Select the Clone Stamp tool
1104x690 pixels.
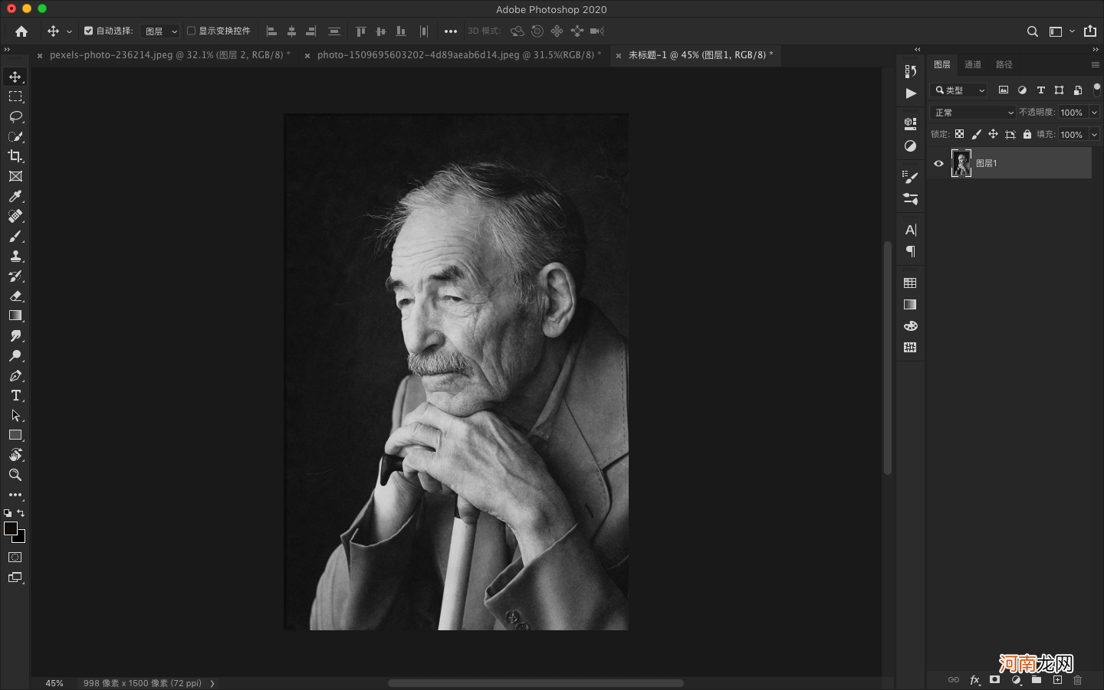click(15, 256)
